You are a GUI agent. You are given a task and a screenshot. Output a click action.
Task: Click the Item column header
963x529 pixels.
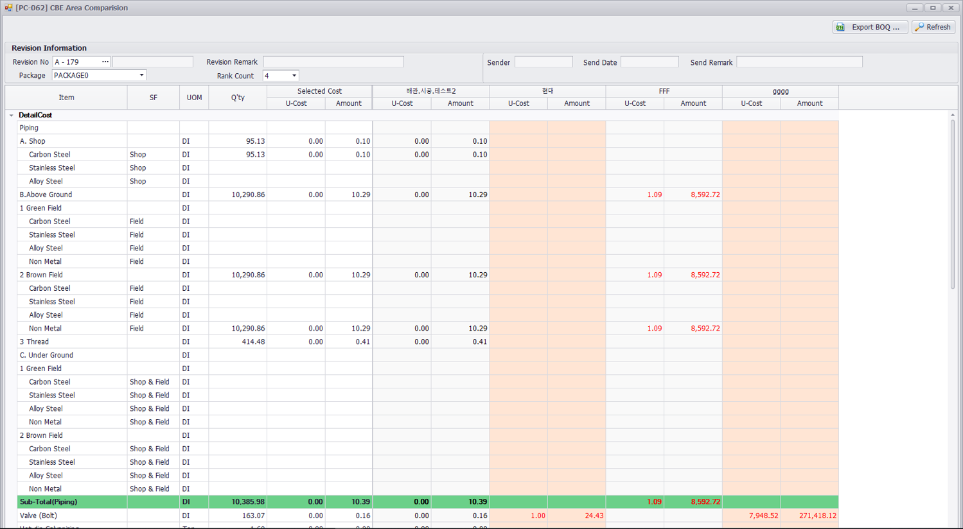pyautogui.click(x=66, y=98)
